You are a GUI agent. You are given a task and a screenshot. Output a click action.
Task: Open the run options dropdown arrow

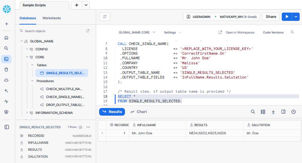click(x=296, y=17)
